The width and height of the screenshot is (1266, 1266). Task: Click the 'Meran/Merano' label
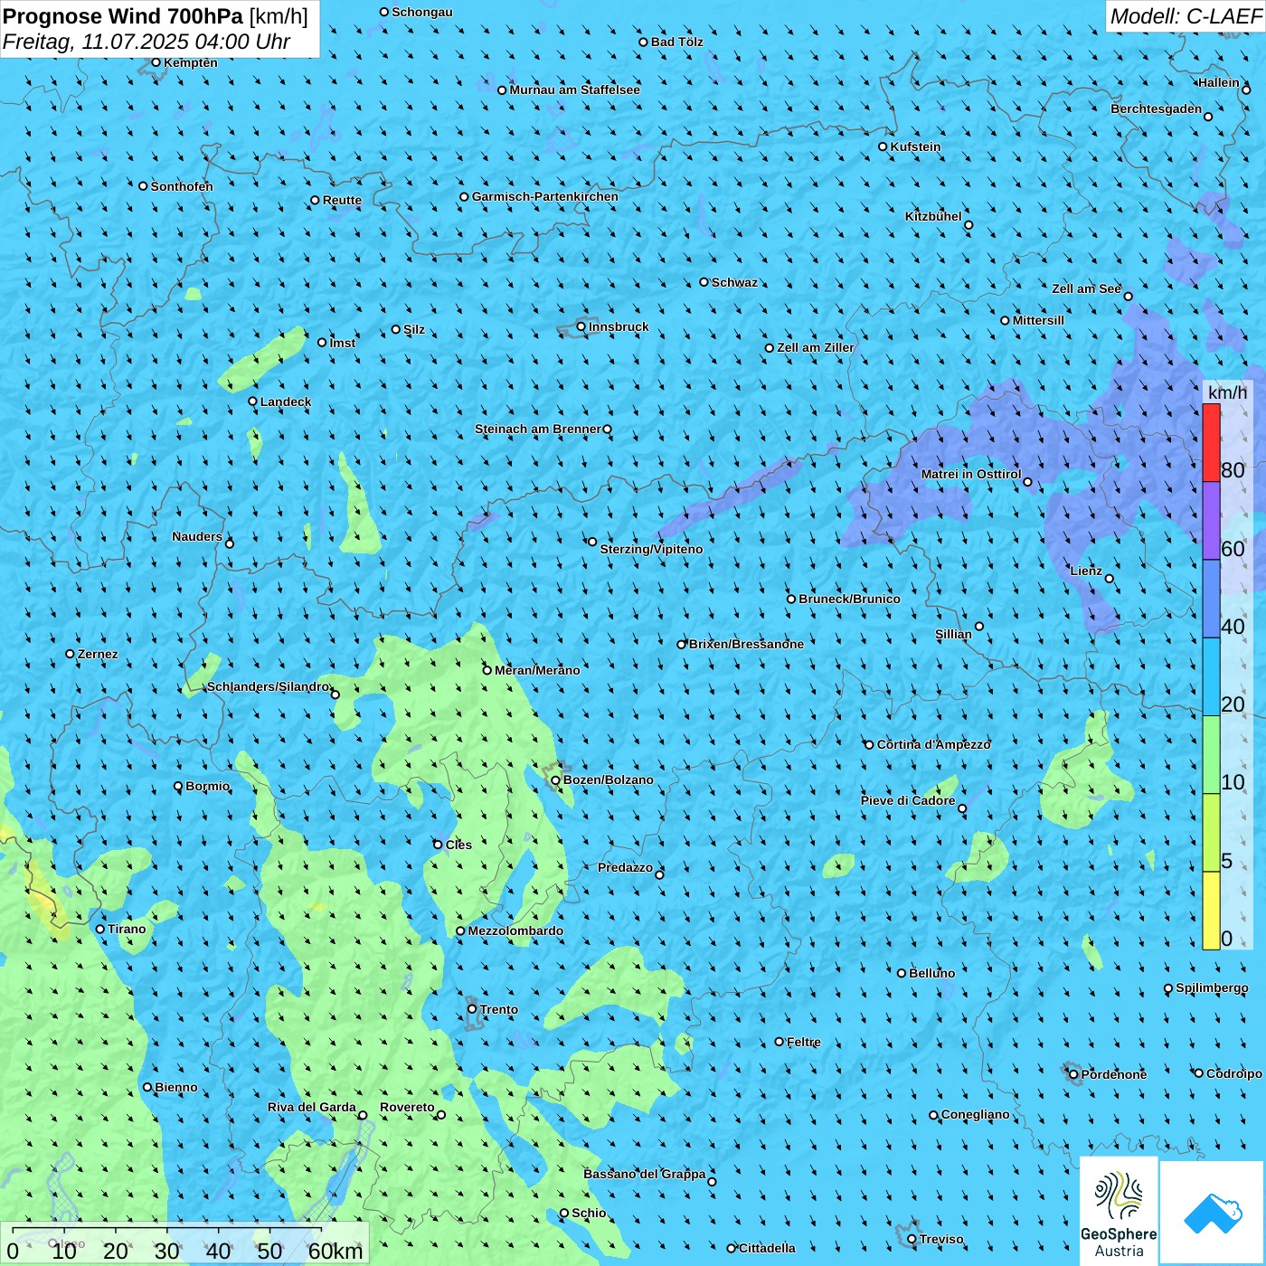point(537,670)
